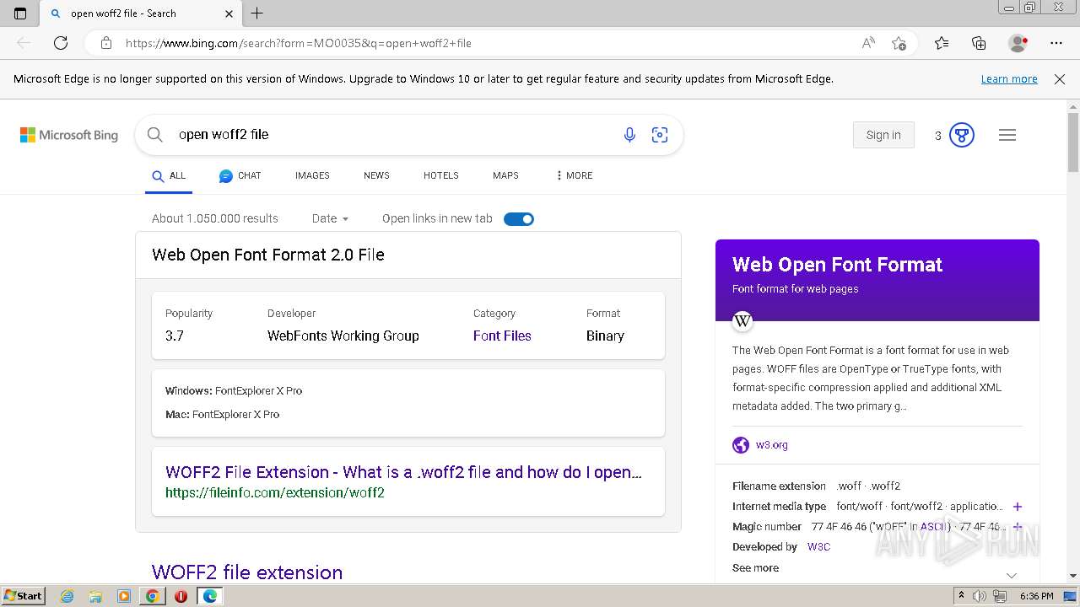
Task: Open the Windows Start menu
Action: [23, 595]
